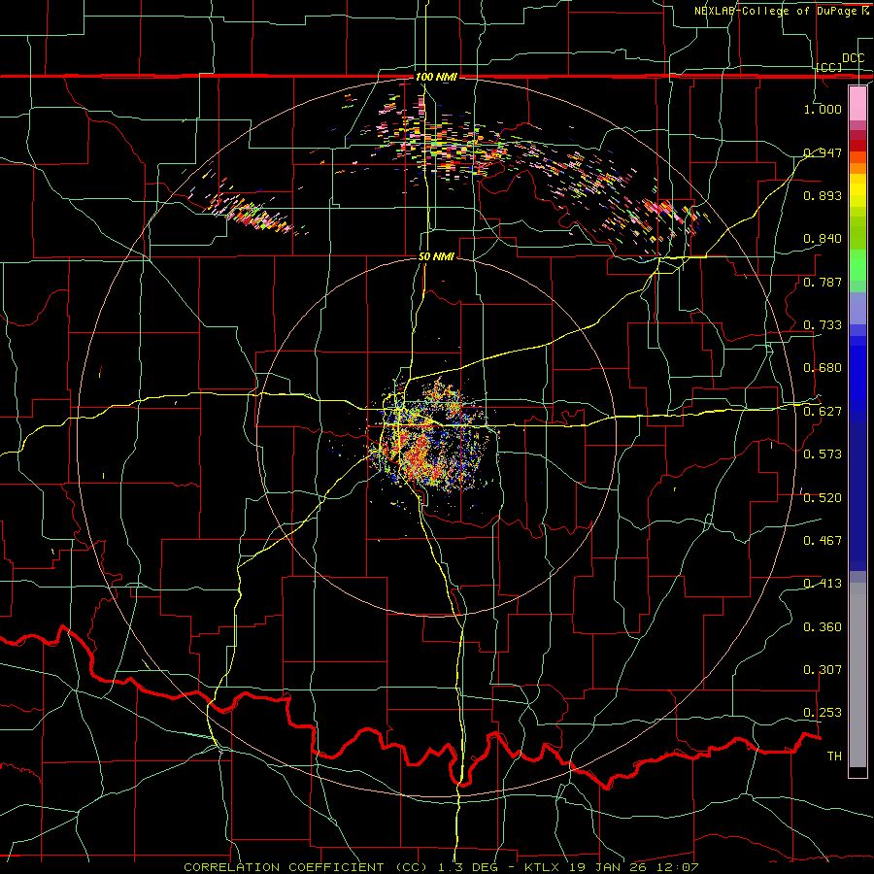The width and height of the screenshot is (874, 874).
Task: Click the TH label at color bar bottom
Action: (834, 756)
